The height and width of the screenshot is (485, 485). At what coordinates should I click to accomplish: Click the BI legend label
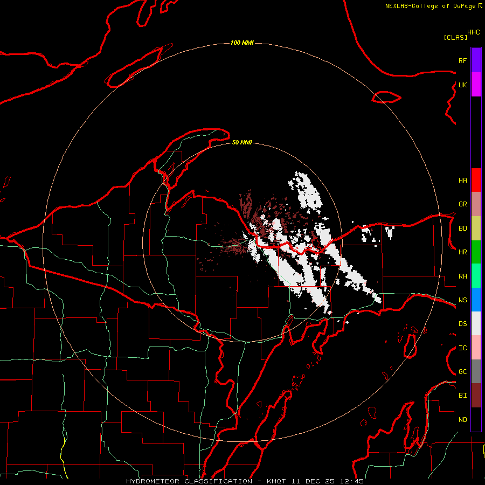[x=462, y=396]
